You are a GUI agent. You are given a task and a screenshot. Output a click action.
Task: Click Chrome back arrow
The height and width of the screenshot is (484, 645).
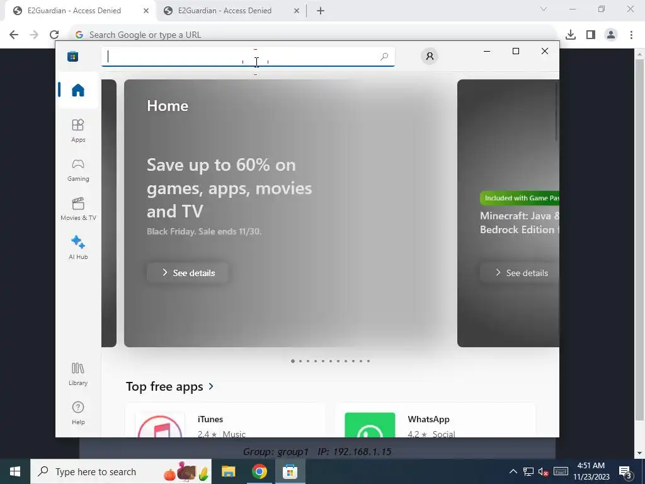pyautogui.click(x=14, y=35)
